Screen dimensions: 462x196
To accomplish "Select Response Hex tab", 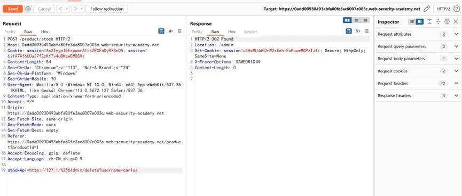I will tap(232, 32).
